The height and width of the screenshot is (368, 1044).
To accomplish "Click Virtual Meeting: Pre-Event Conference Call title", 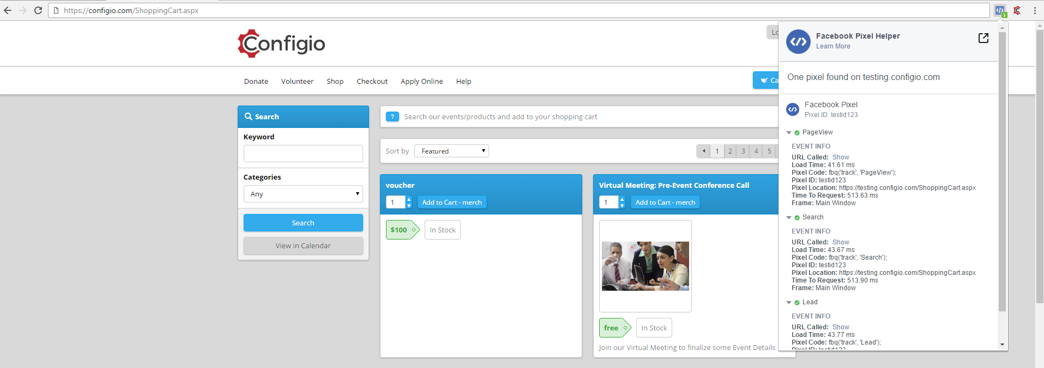I will [x=674, y=185].
